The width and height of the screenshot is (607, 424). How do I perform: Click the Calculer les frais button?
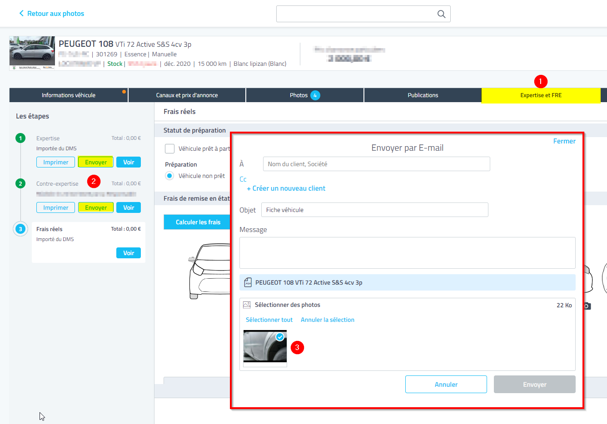(198, 222)
